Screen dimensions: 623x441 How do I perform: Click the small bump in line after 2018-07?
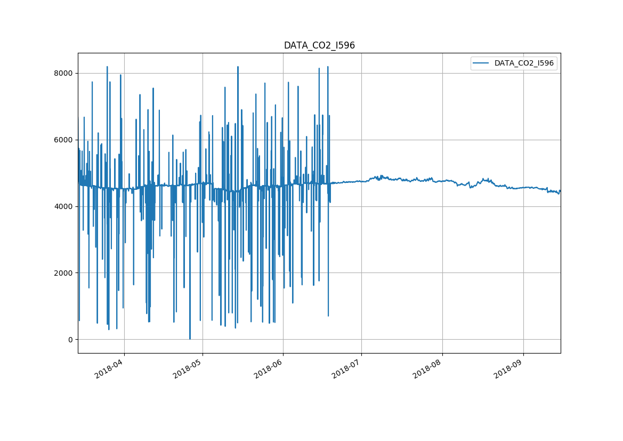point(382,176)
